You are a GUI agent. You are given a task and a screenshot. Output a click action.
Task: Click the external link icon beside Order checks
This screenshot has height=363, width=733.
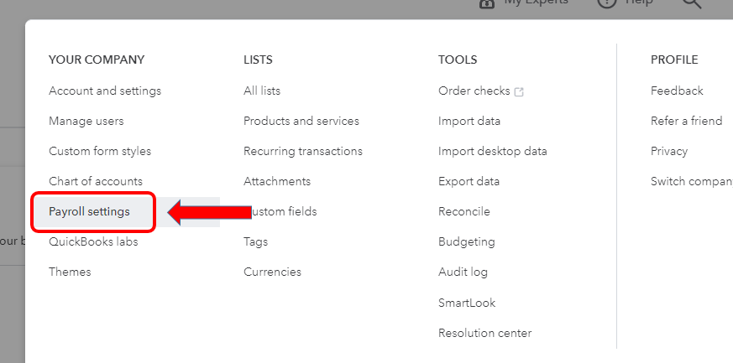point(519,91)
